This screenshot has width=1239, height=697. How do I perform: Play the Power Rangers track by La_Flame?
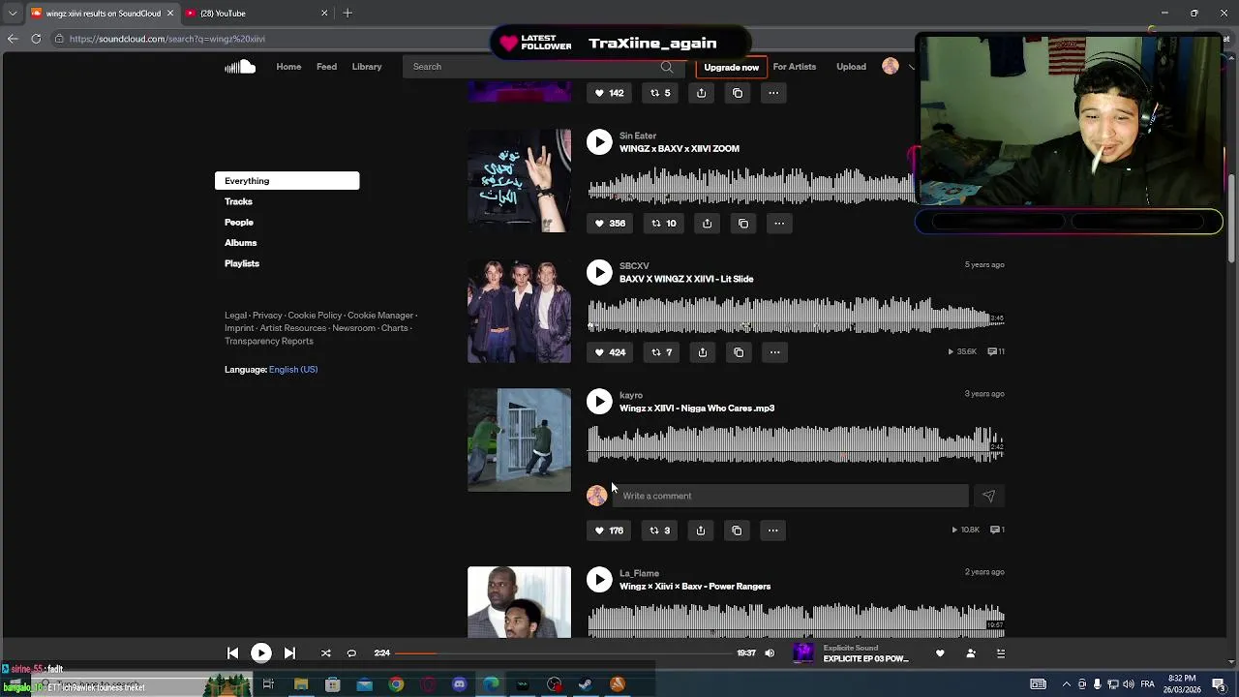tap(599, 580)
